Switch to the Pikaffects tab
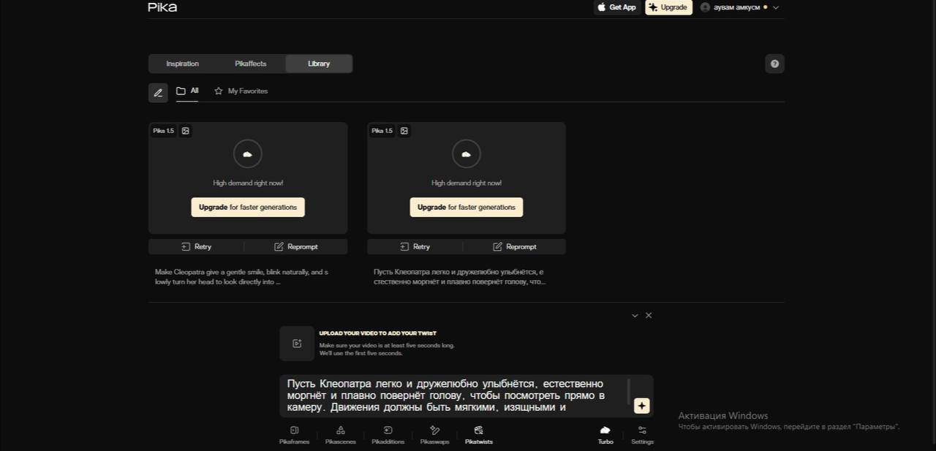Image resolution: width=936 pixels, height=451 pixels. 251,64
